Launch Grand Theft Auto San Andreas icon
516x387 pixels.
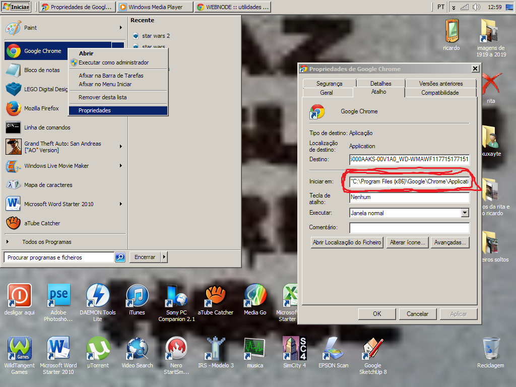(x=14, y=147)
